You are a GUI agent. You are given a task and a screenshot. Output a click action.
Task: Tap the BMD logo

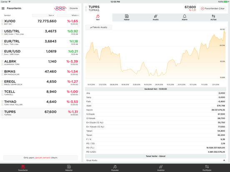(60, 8)
